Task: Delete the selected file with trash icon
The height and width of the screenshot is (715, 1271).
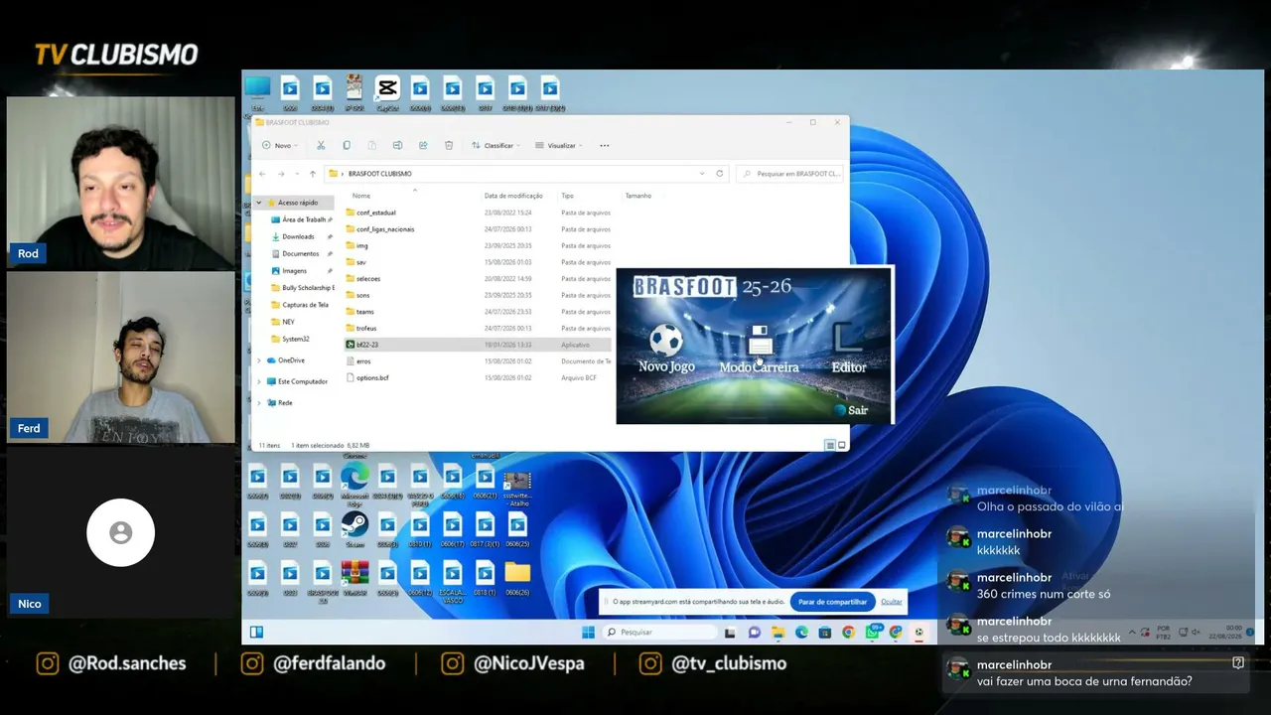Action: click(x=449, y=145)
